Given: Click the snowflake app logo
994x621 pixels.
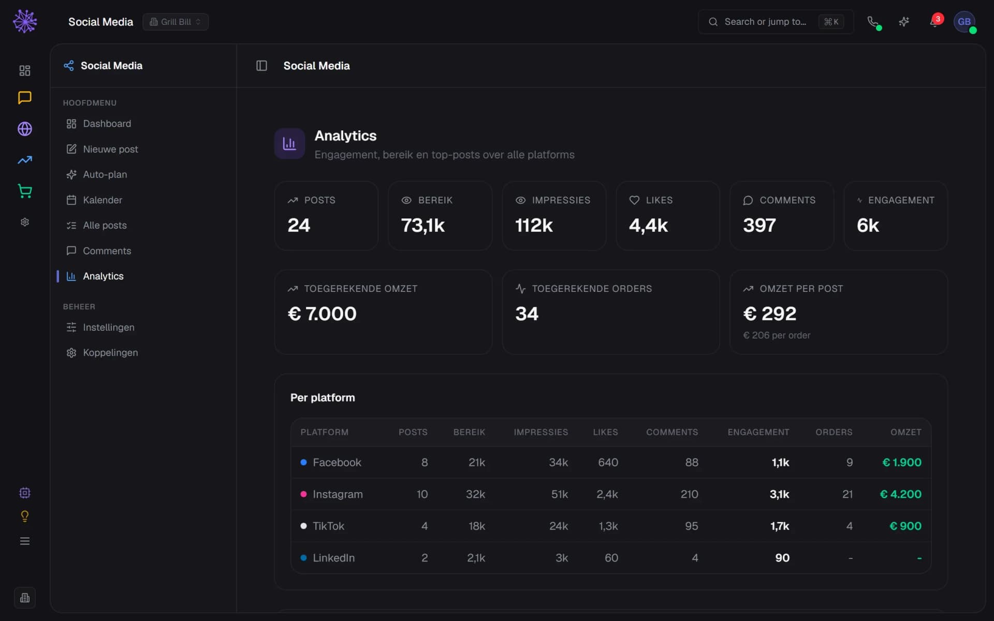Looking at the screenshot, I should [25, 21].
